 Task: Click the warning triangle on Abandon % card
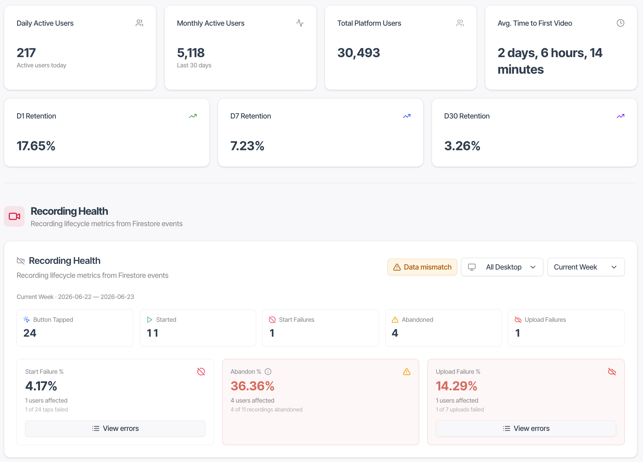(407, 371)
